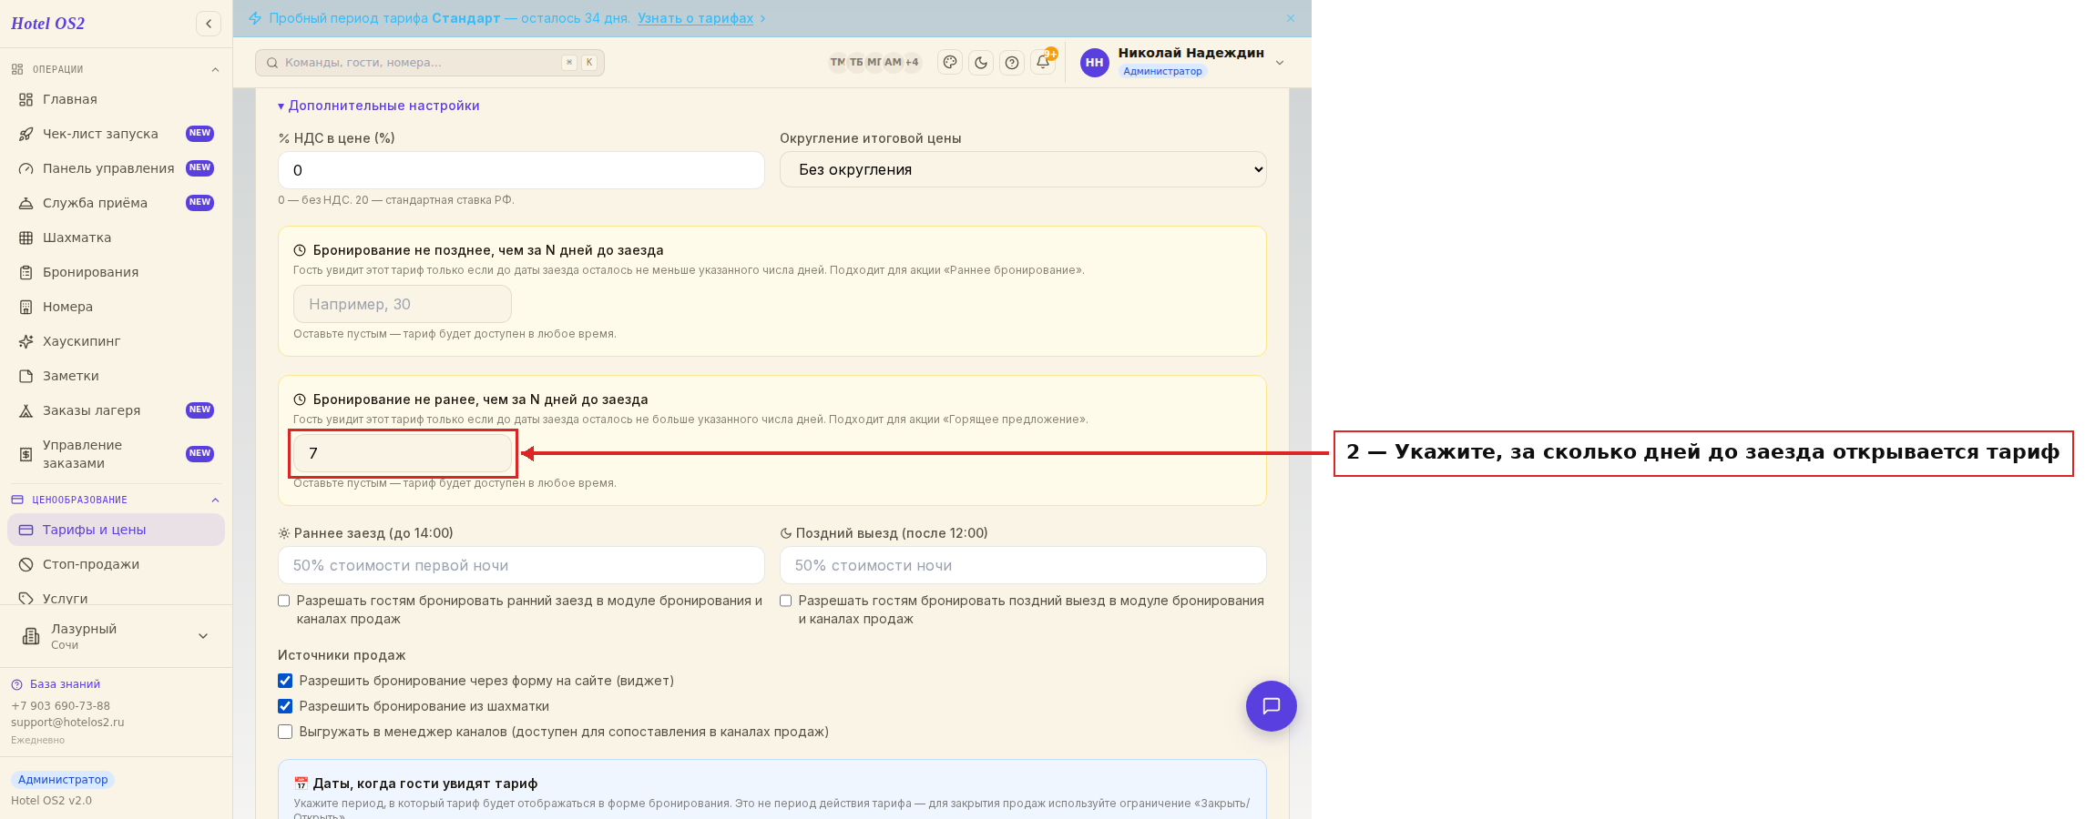Viewport: 2095px width, 819px height.
Task: Open Служба приёма section
Action: (x=117, y=203)
